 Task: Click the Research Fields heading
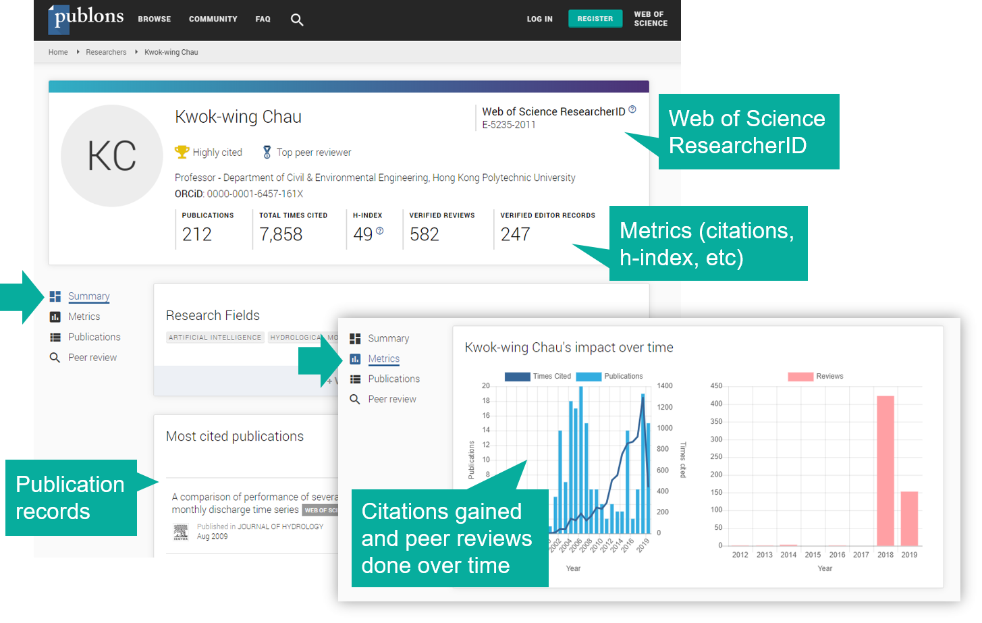(213, 315)
